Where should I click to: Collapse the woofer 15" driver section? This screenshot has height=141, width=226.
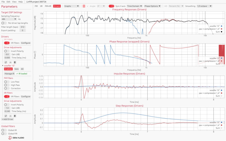click(x=3, y=66)
